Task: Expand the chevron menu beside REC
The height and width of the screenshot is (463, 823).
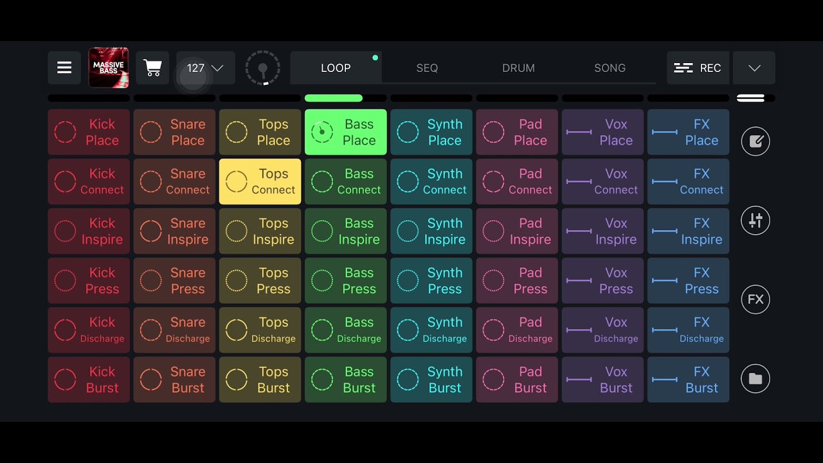Action: 754,68
